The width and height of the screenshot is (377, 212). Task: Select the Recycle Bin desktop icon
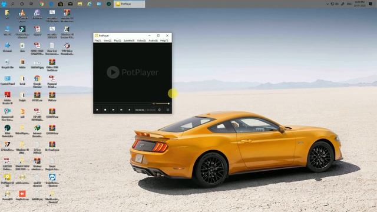tap(7, 64)
